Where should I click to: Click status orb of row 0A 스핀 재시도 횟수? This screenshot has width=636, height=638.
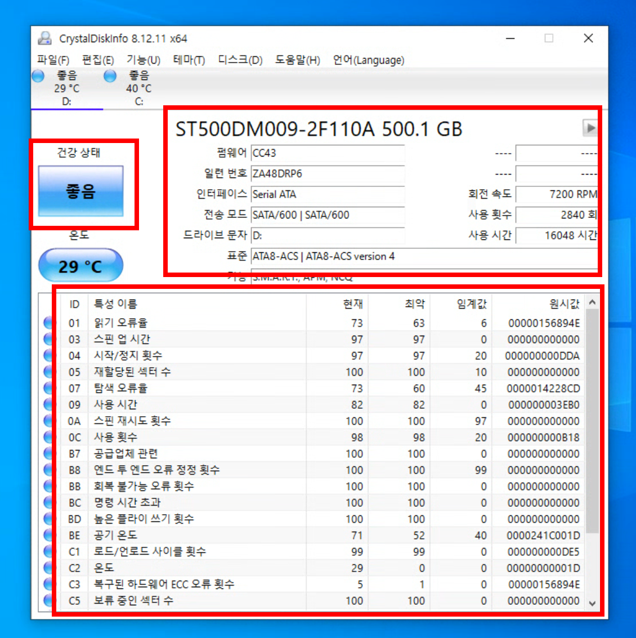(x=48, y=421)
